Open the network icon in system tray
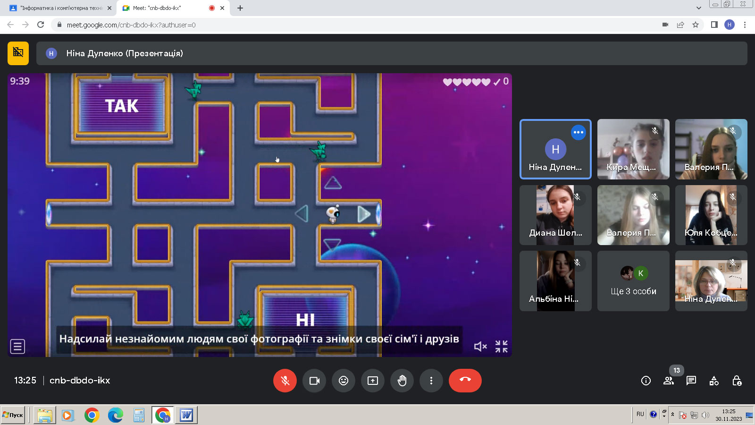The height and width of the screenshot is (425, 755). coord(694,415)
